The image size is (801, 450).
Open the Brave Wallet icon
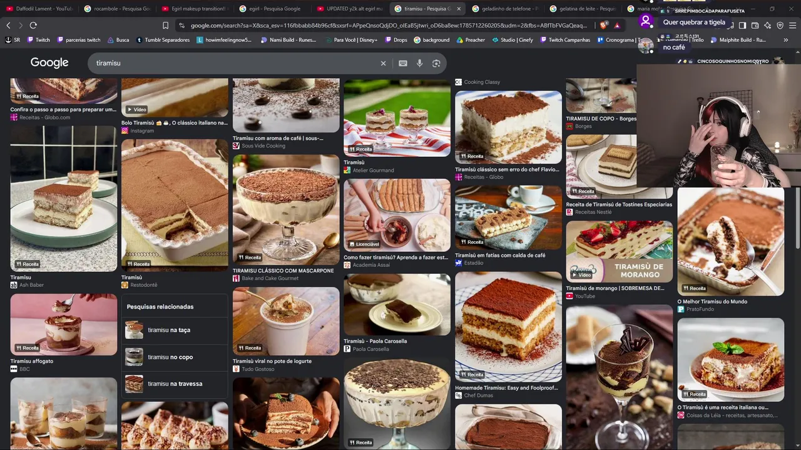click(x=755, y=26)
